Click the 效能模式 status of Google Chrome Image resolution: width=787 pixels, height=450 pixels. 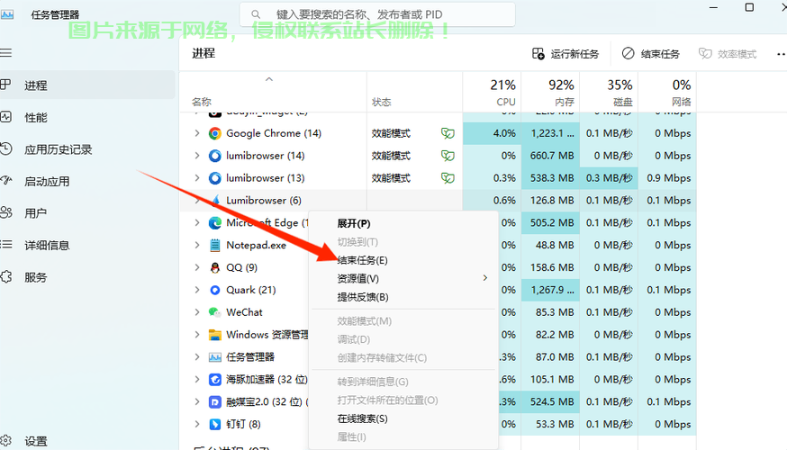pyautogui.click(x=391, y=133)
